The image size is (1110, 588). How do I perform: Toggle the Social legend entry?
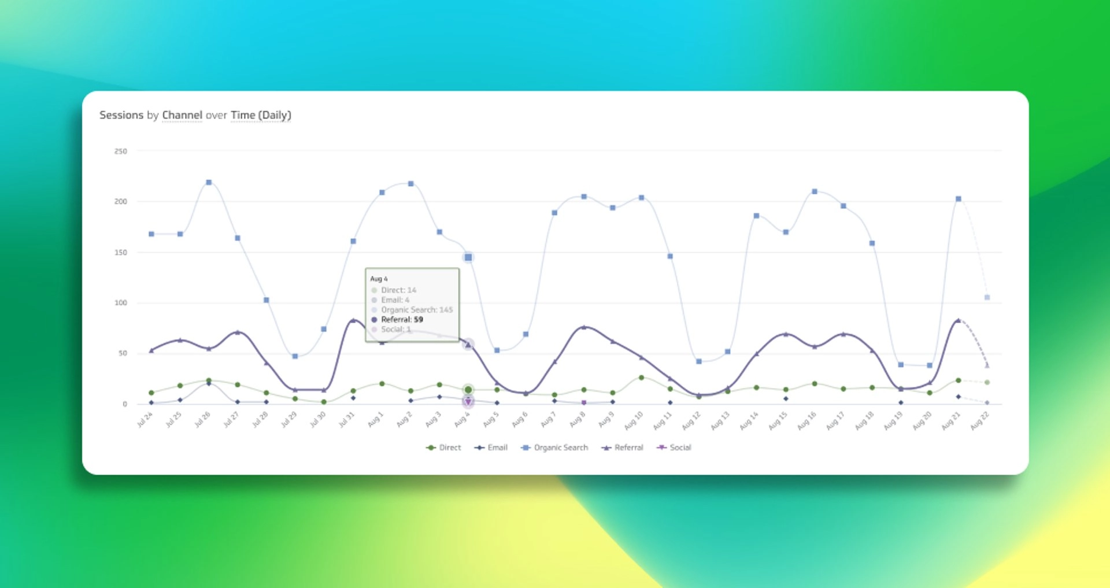click(674, 448)
